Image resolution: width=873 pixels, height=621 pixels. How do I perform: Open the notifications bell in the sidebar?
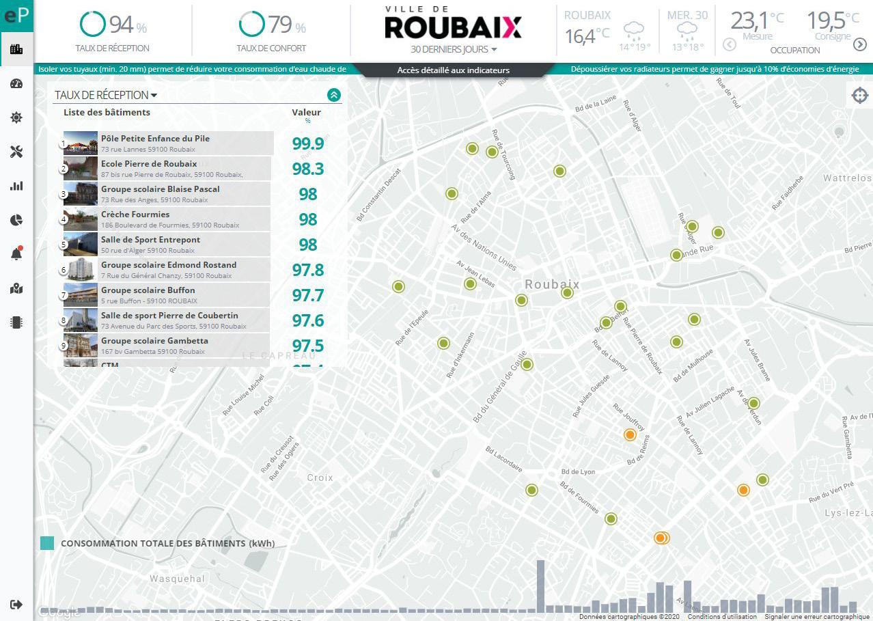16,254
